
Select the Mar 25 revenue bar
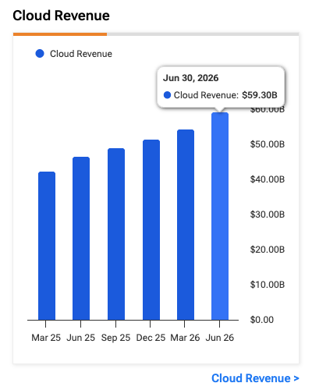(47, 246)
